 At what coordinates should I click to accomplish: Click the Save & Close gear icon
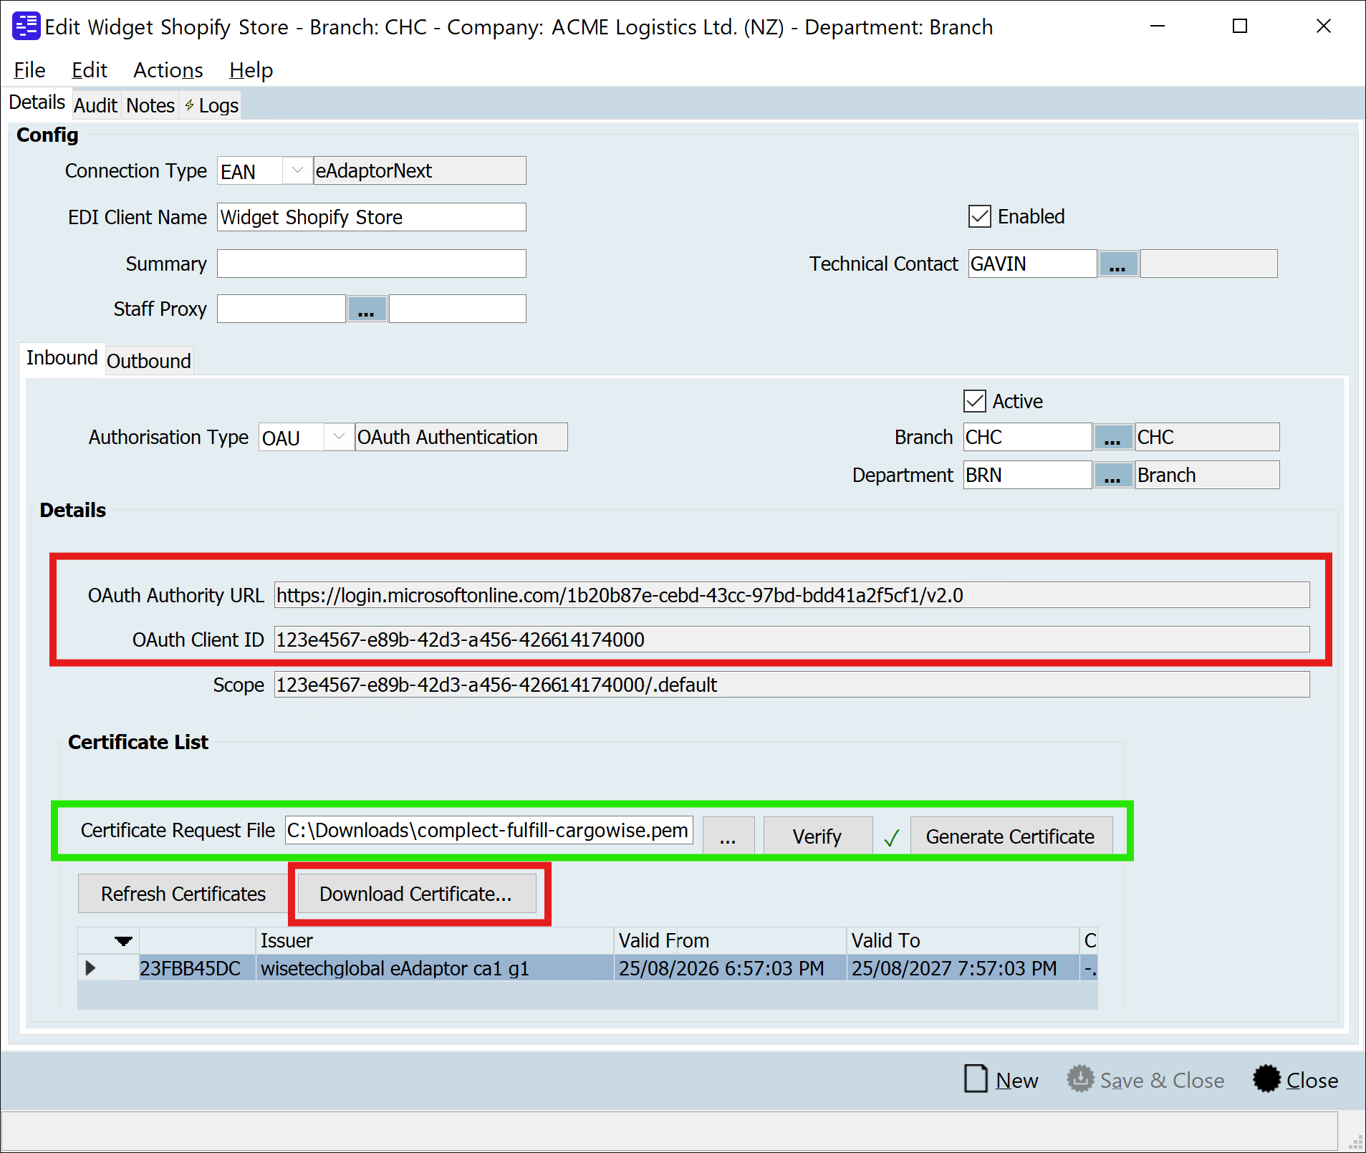click(x=1080, y=1079)
